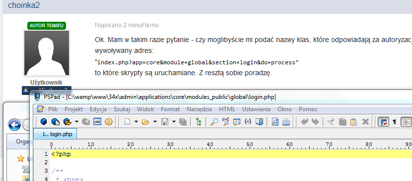Click the green tree structure icon
Viewport: 412px width, 181px height.
pos(199,122)
